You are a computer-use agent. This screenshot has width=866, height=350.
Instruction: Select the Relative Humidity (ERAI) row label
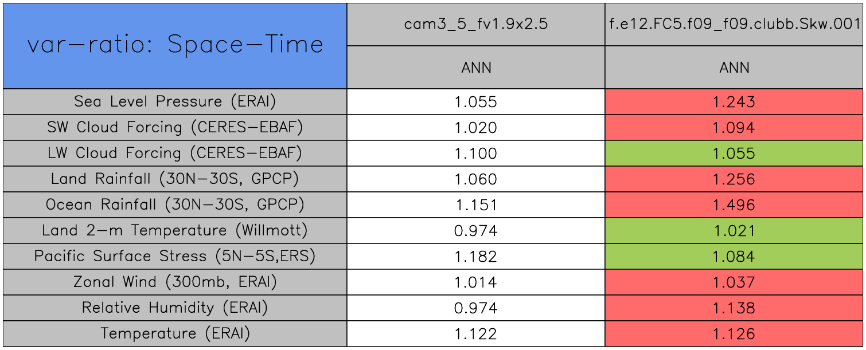pyautogui.click(x=175, y=308)
